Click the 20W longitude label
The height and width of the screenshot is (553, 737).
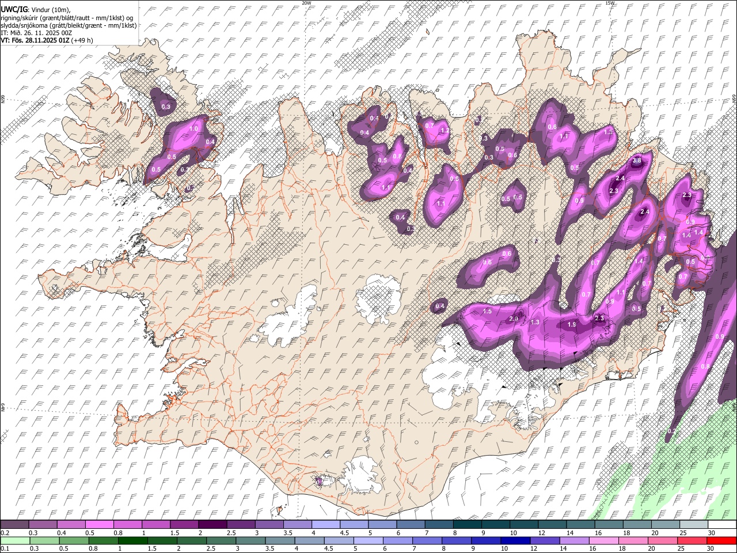pos(306,3)
